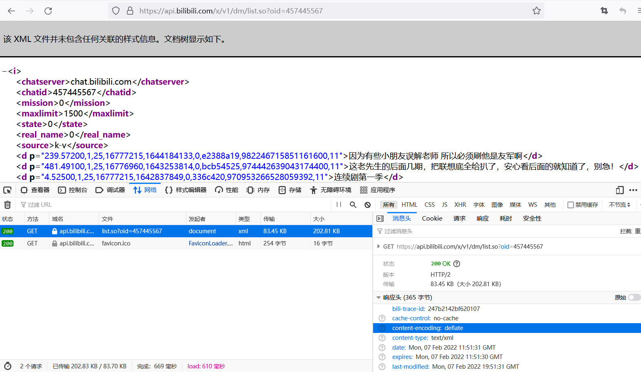Search network requests with the magnifier
The width and height of the screenshot is (641, 372).
pos(353,205)
